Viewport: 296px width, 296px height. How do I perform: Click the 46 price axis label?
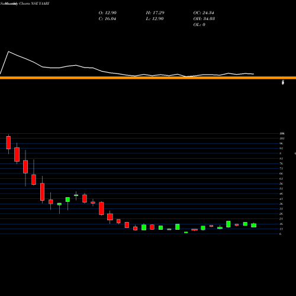281,194
